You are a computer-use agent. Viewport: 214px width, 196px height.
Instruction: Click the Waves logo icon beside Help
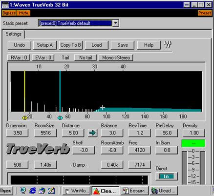point(168,44)
